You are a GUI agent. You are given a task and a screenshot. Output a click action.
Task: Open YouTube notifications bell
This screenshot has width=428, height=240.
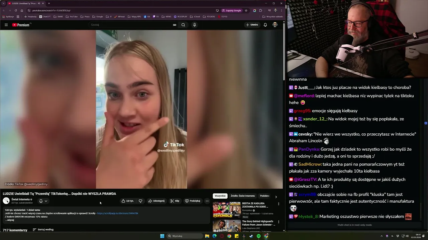[x=265, y=25]
